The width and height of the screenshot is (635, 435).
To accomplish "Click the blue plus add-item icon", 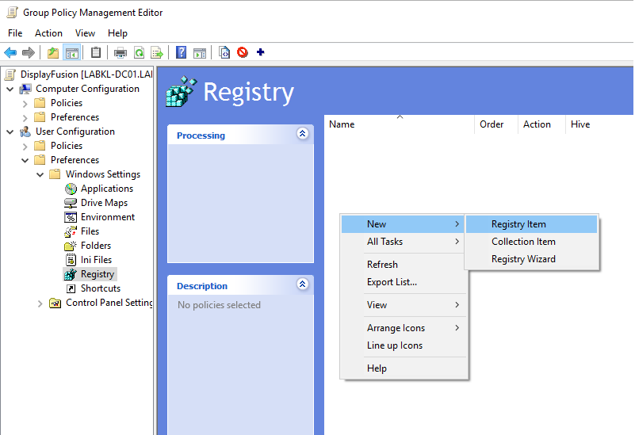I will coord(261,53).
